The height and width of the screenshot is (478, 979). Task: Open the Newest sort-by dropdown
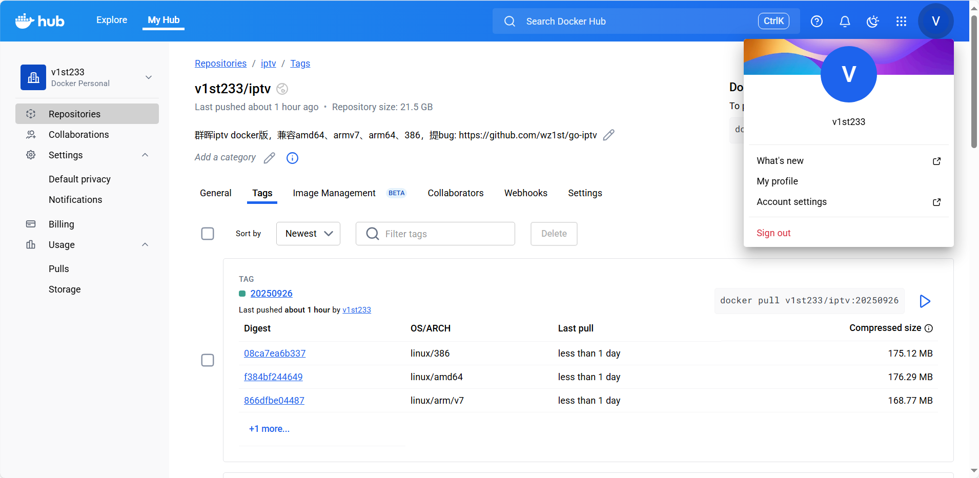point(308,234)
